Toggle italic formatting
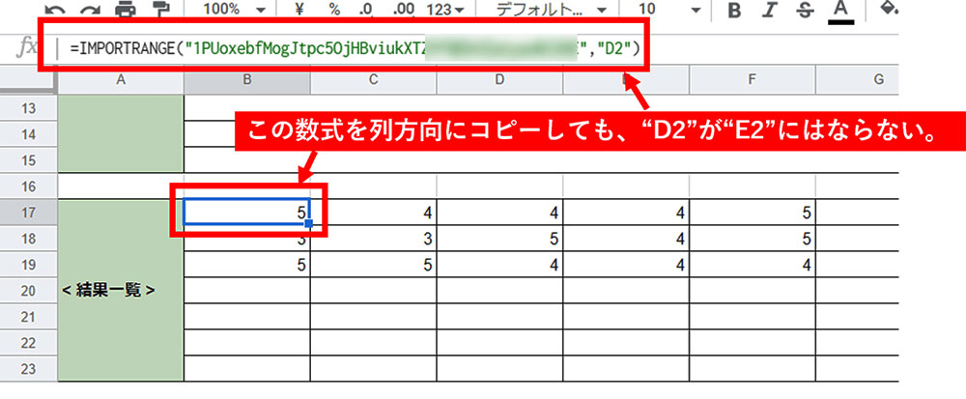966x399 pixels. (770, 11)
